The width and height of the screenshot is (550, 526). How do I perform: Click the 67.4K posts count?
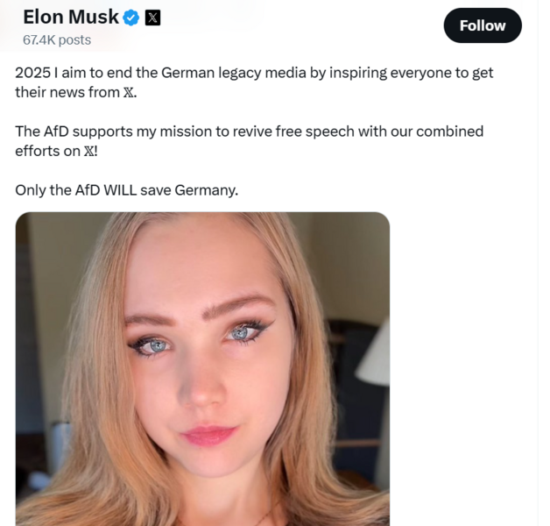[x=57, y=39]
